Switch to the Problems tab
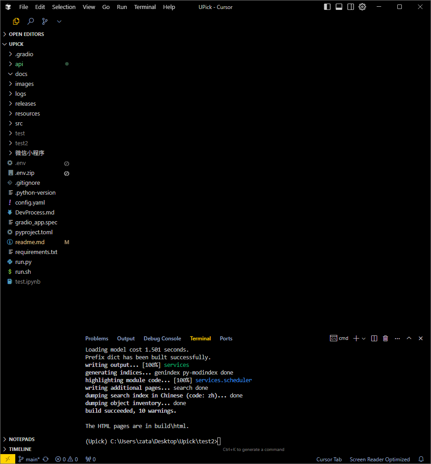 pyautogui.click(x=97, y=339)
